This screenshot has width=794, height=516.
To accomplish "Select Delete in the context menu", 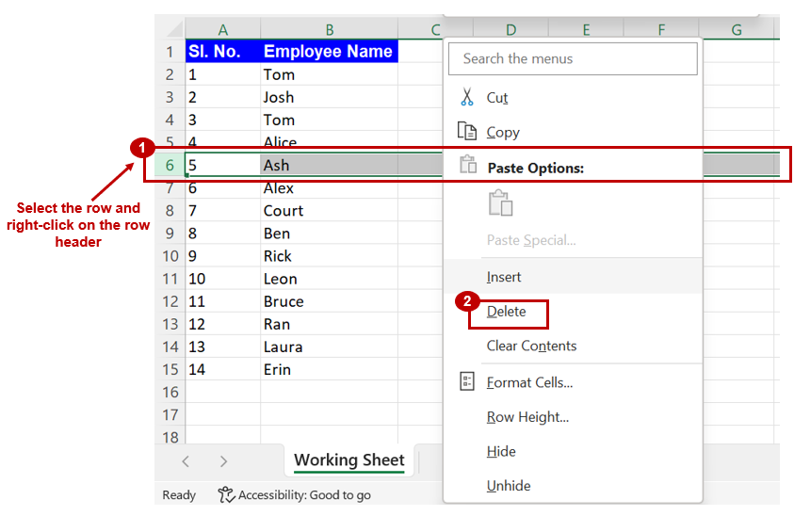I will 573,311.
